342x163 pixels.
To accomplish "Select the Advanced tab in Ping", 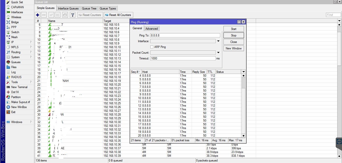I will pyautogui.click(x=152, y=29).
